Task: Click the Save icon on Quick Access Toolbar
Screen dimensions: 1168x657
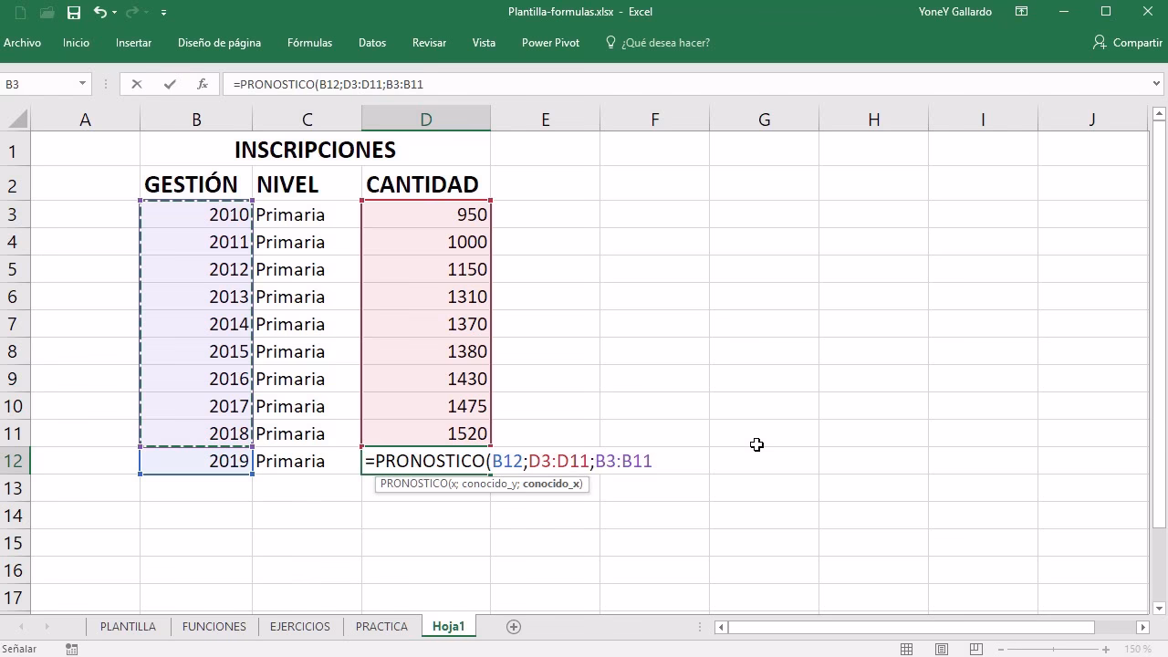Action: (x=72, y=12)
